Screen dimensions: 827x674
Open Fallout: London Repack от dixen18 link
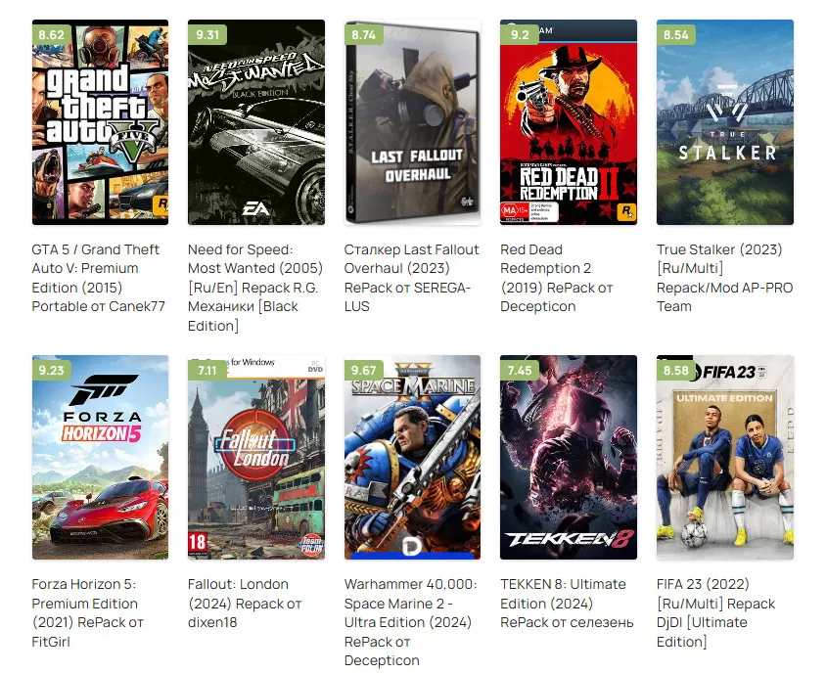245,604
